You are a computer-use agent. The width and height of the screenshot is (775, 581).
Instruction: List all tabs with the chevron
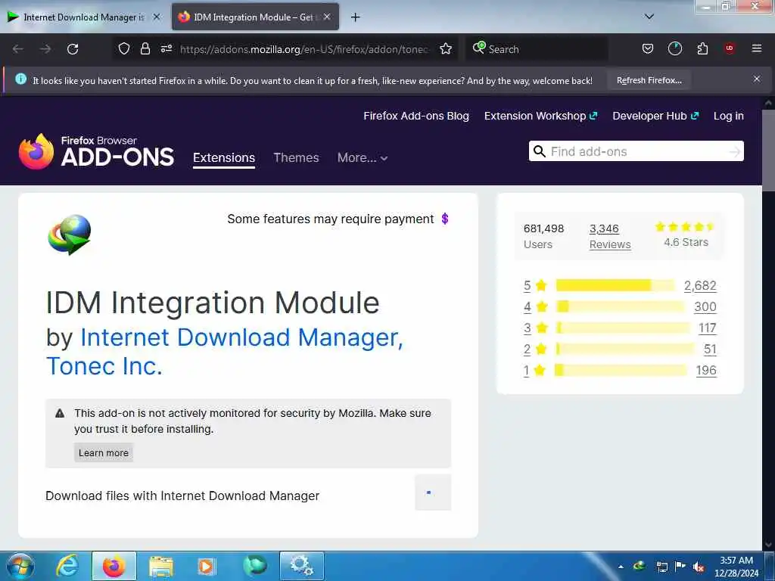point(649,17)
